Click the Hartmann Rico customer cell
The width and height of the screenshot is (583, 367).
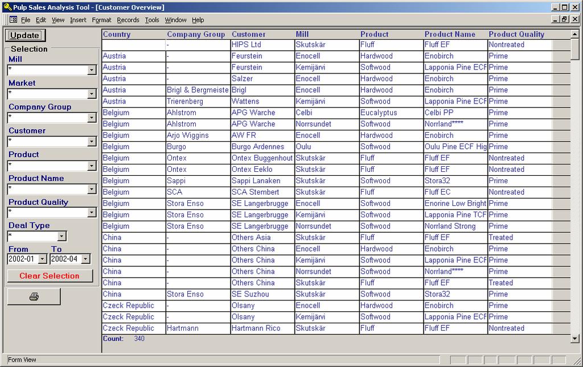(x=262, y=328)
